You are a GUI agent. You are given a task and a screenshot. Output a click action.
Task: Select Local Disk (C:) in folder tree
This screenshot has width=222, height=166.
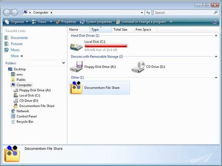[x=30, y=95]
